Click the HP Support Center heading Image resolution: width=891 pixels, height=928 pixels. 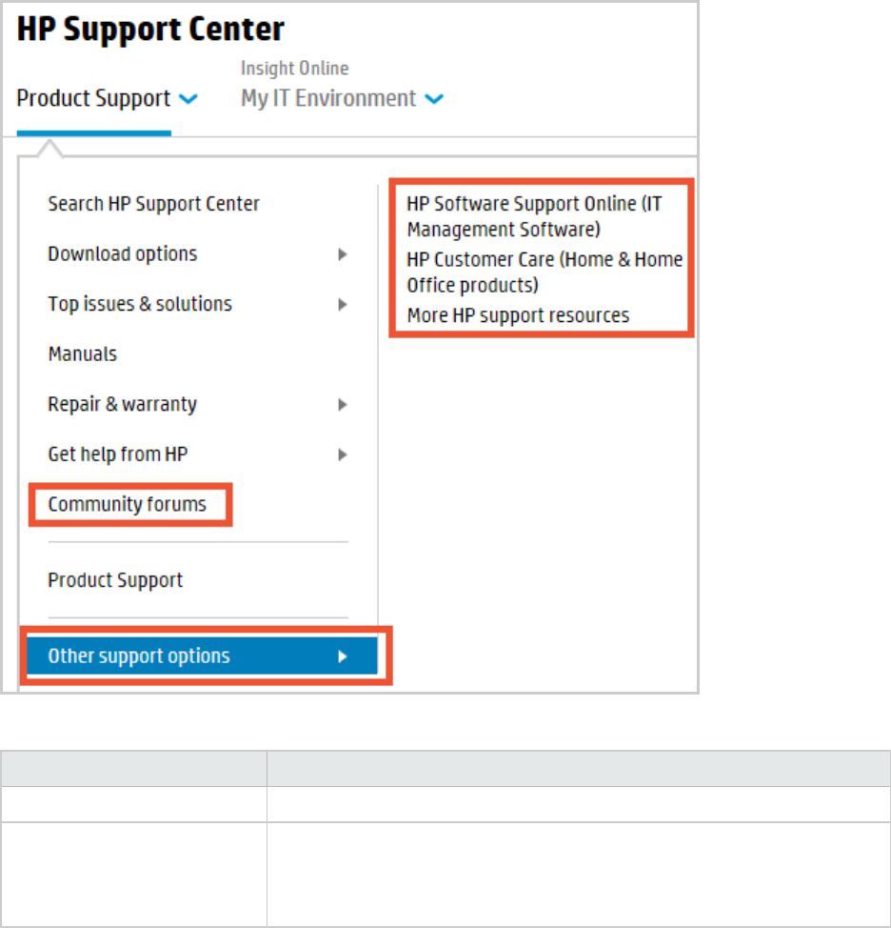tap(150, 30)
